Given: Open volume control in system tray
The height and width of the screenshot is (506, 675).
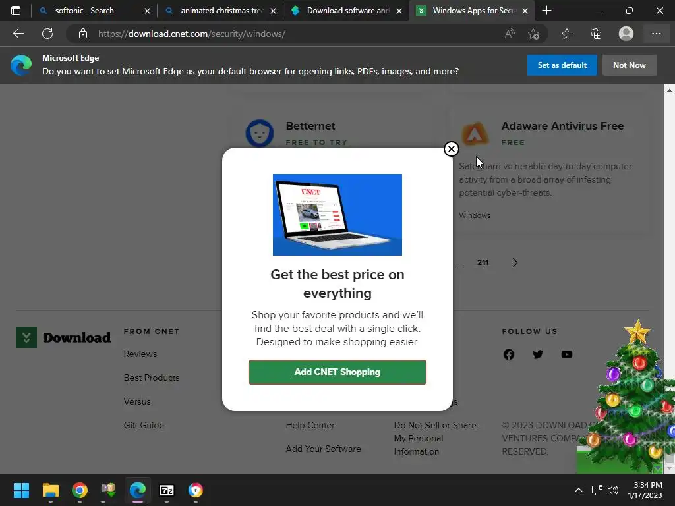Looking at the screenshot, I should pyautogui.click(x=613, y=490).
